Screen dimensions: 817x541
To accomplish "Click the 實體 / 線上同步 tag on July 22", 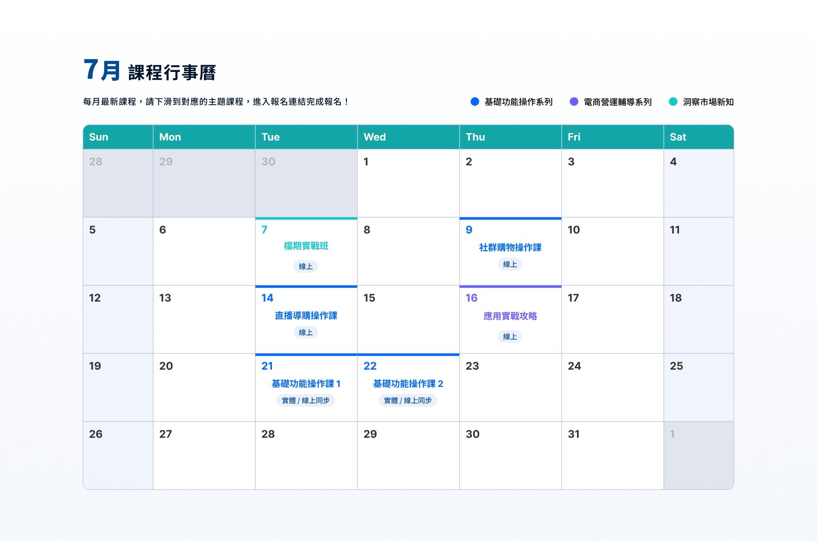I will [x=408, y=401].
